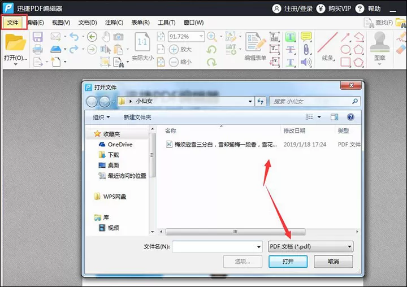Open the 组织 Organize dropdown

click(x=101, y=118)
